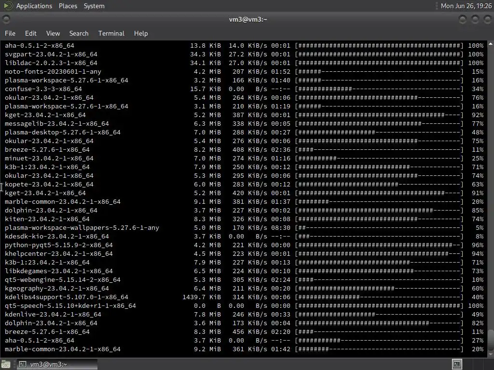Click the 456 KiB/s download speed value

(x=249, y=331)
